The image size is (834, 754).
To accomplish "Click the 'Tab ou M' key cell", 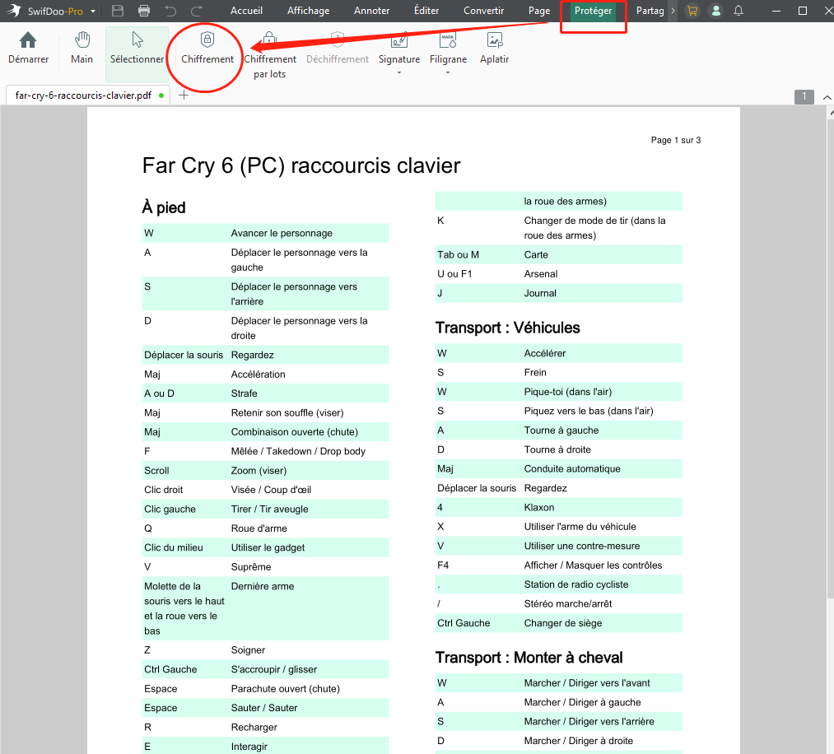I will click(x=458, y=254).
